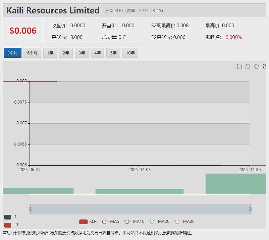Viewport: 269px width, 240px height.
Task: Click the 开盘价: 0.000 text
Action: click(118, 26)
